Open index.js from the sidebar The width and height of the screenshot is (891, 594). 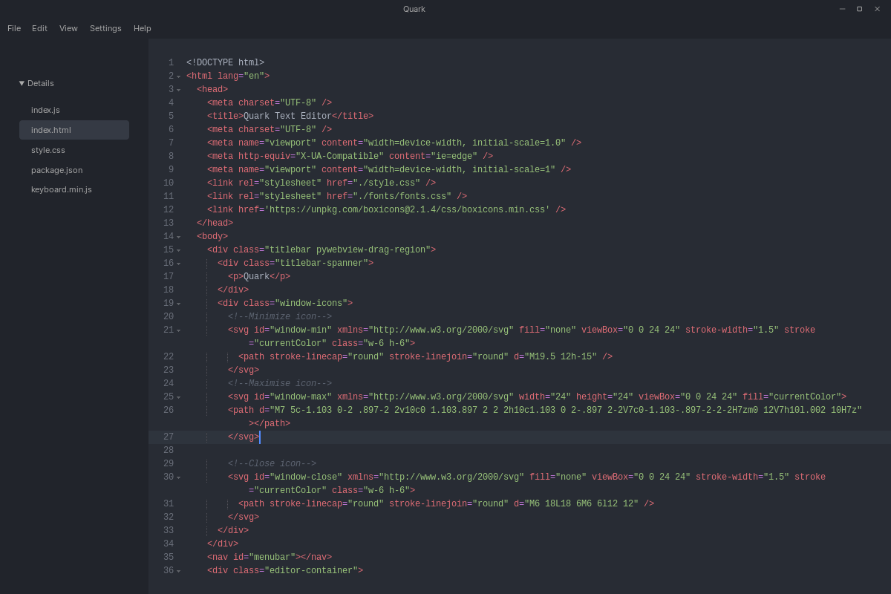click(46, 110)
